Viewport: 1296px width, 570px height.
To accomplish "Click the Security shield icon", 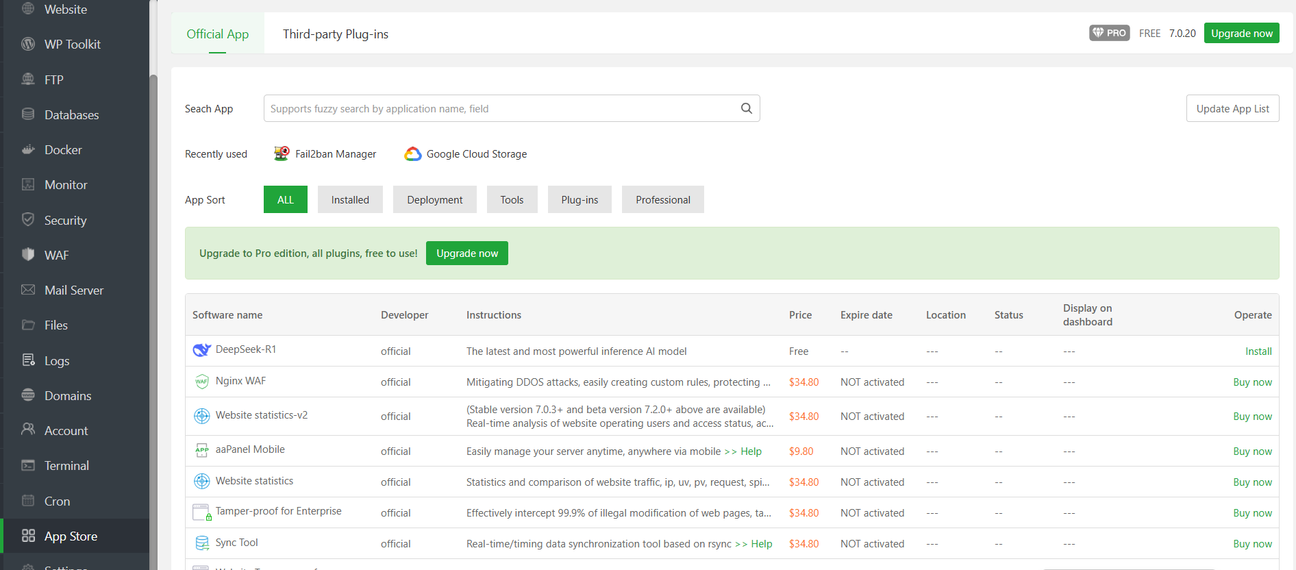I will (x=28, y=220).
